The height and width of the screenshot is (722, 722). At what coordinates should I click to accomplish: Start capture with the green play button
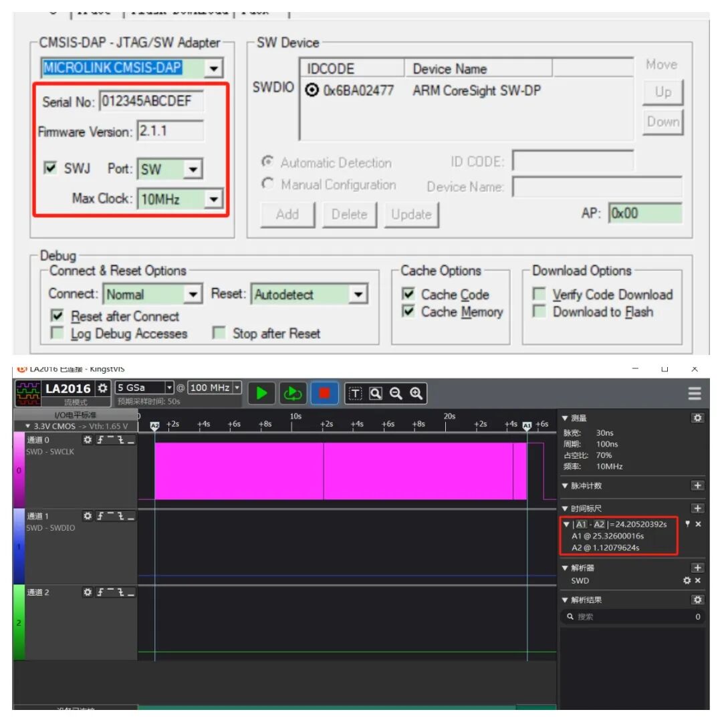coord(261,393)
